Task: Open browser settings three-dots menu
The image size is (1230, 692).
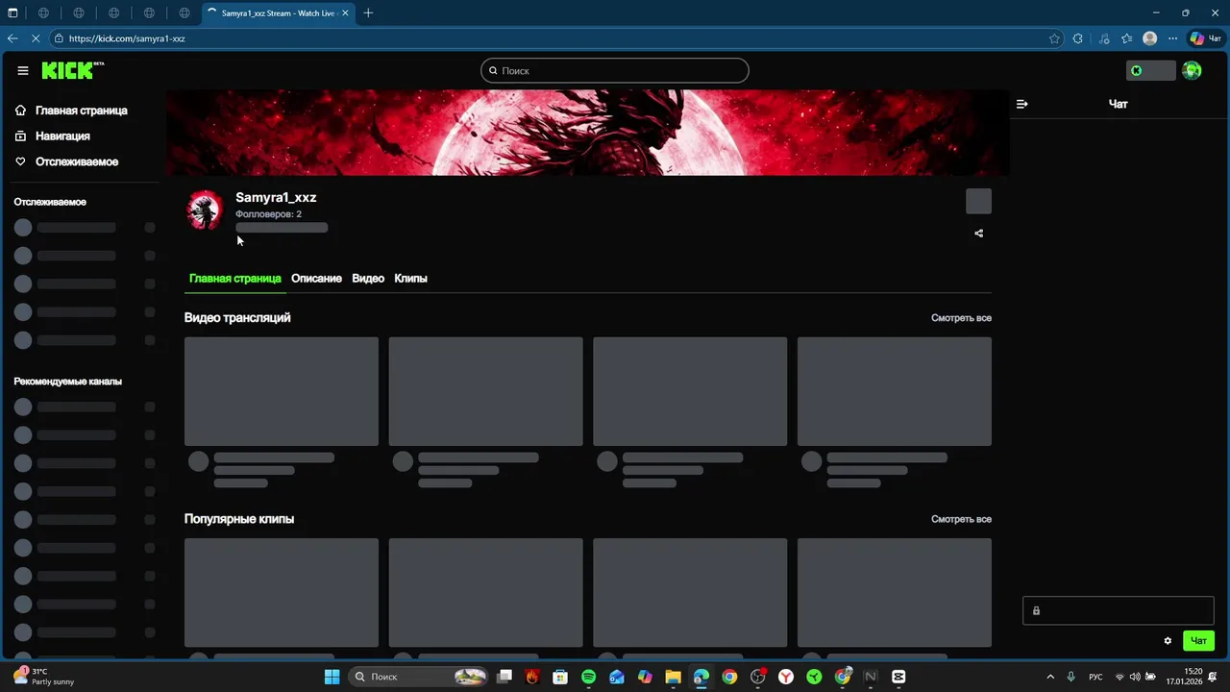Action: click(1172, 38)
